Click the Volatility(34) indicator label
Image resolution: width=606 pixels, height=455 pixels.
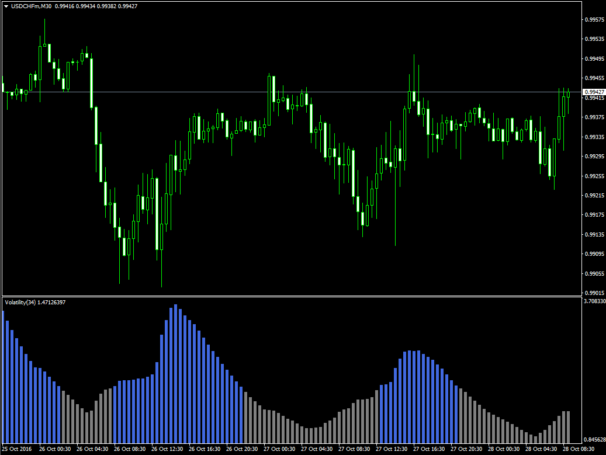coord(20,302)
